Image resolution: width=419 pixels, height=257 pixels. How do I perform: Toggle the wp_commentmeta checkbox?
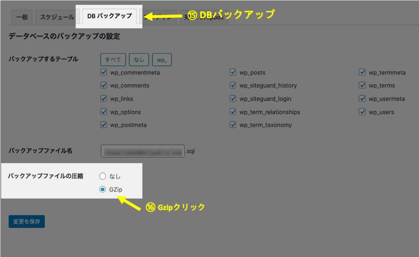pos(104,72)
